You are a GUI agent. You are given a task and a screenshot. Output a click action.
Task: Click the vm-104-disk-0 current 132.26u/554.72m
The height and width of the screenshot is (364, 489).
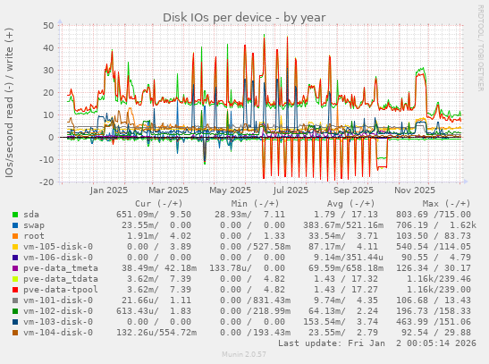156,333
